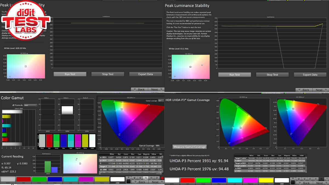The width and height of the screenshot is (329, 185).
Task: Go to Next page from Color Gamut panel
Action: pos(155,182)
